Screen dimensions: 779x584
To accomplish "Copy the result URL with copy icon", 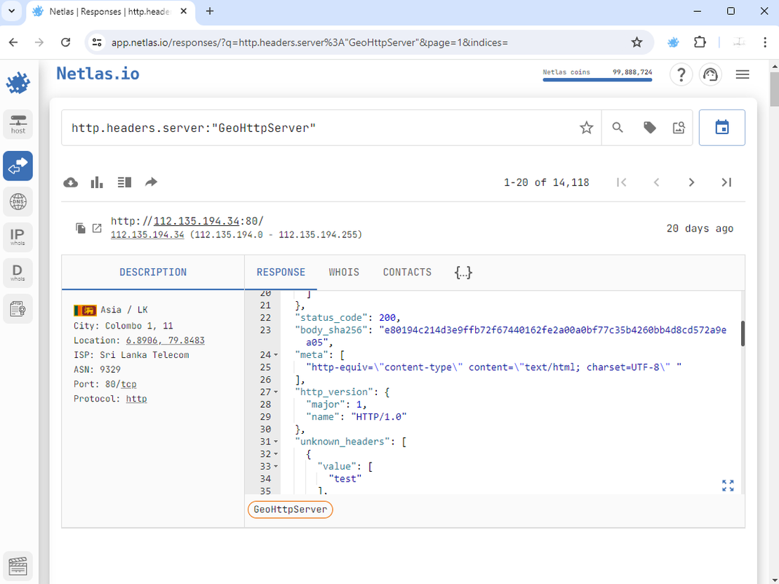I will coord(81,228).
